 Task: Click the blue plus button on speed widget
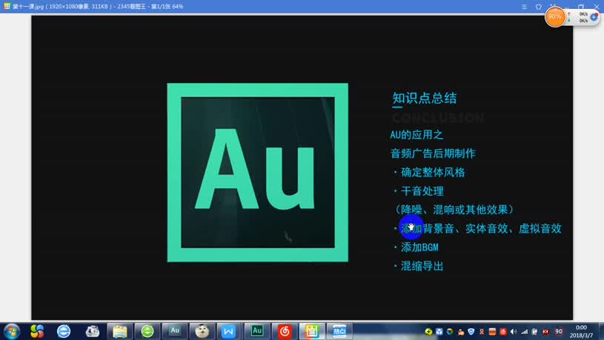point(594,17)
